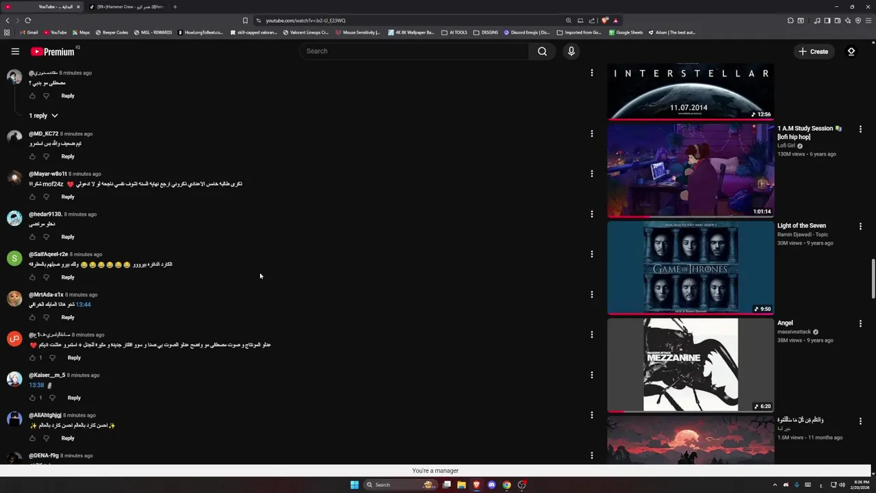Open options for Angel video
Screen dimensions: 876x493
point(860,324)
